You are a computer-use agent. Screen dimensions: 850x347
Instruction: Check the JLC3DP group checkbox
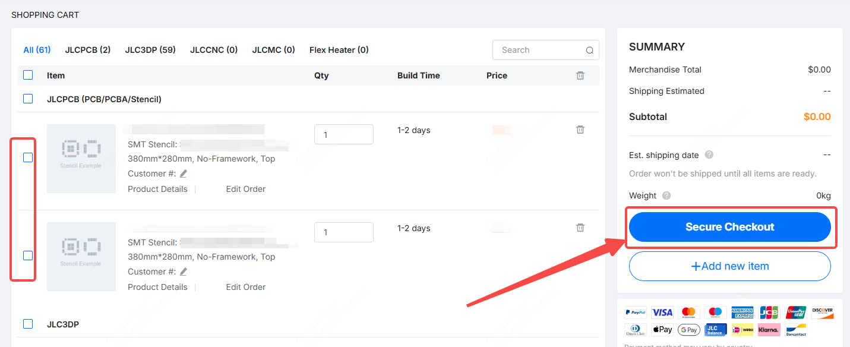28,324
